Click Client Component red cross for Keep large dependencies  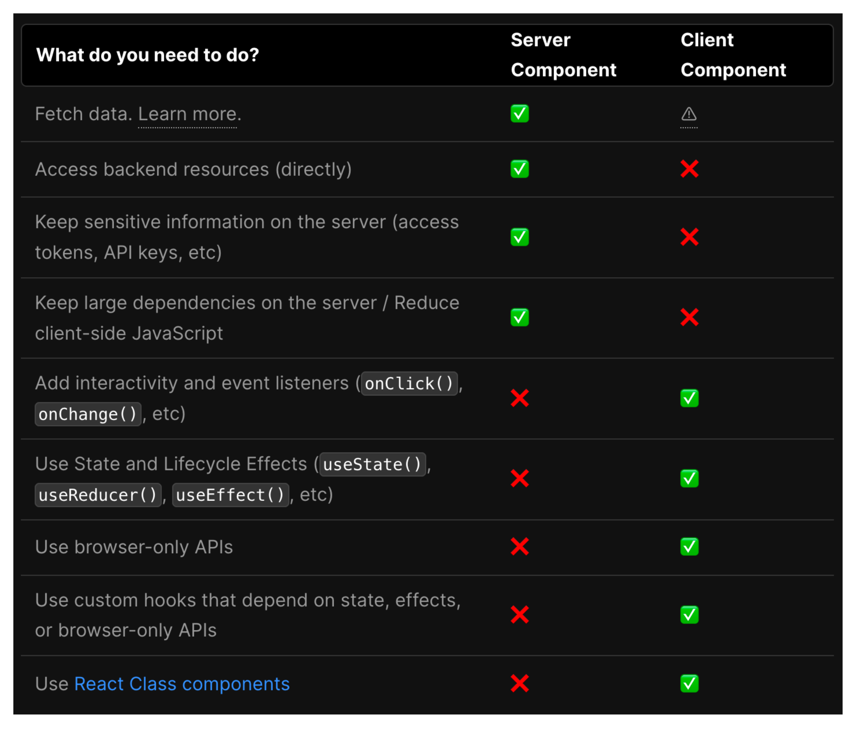click(689, 317)
